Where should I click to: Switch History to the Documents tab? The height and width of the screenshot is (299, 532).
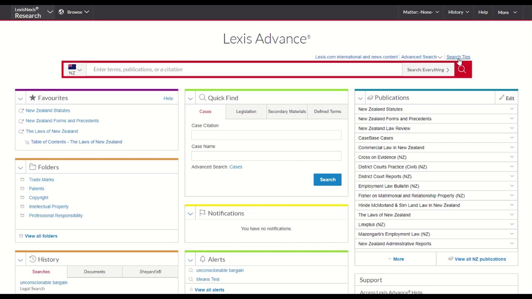pyautogui.click(x=94, y=272)
